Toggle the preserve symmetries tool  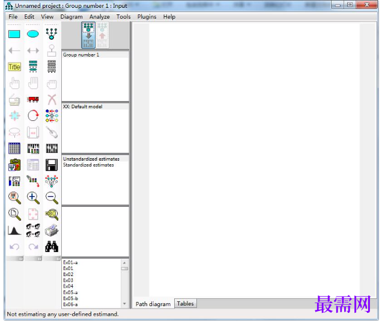(x=52, y=181)
